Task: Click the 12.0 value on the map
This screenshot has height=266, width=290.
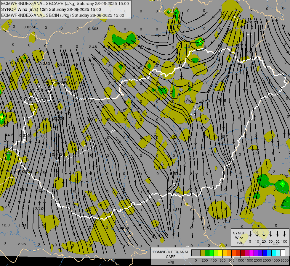Action: click(6, 225)
